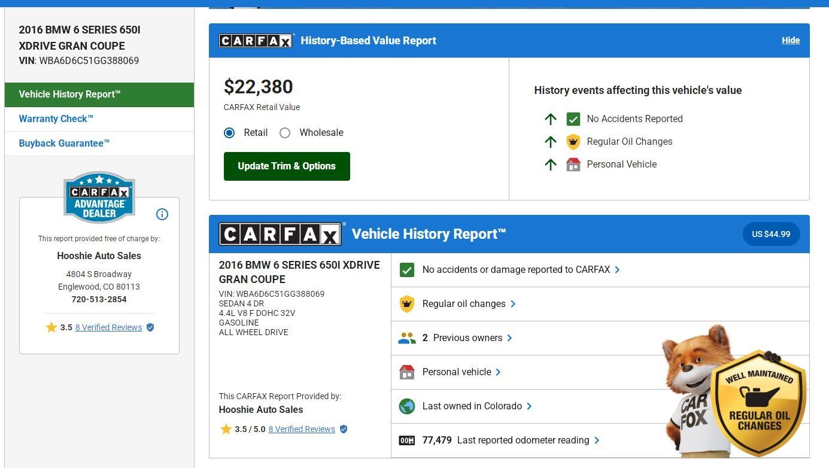The height and width of the screenshot is (468, 829).
Task: Open the Buyback Guarantee sidebar item
Action: coord(99,144)
